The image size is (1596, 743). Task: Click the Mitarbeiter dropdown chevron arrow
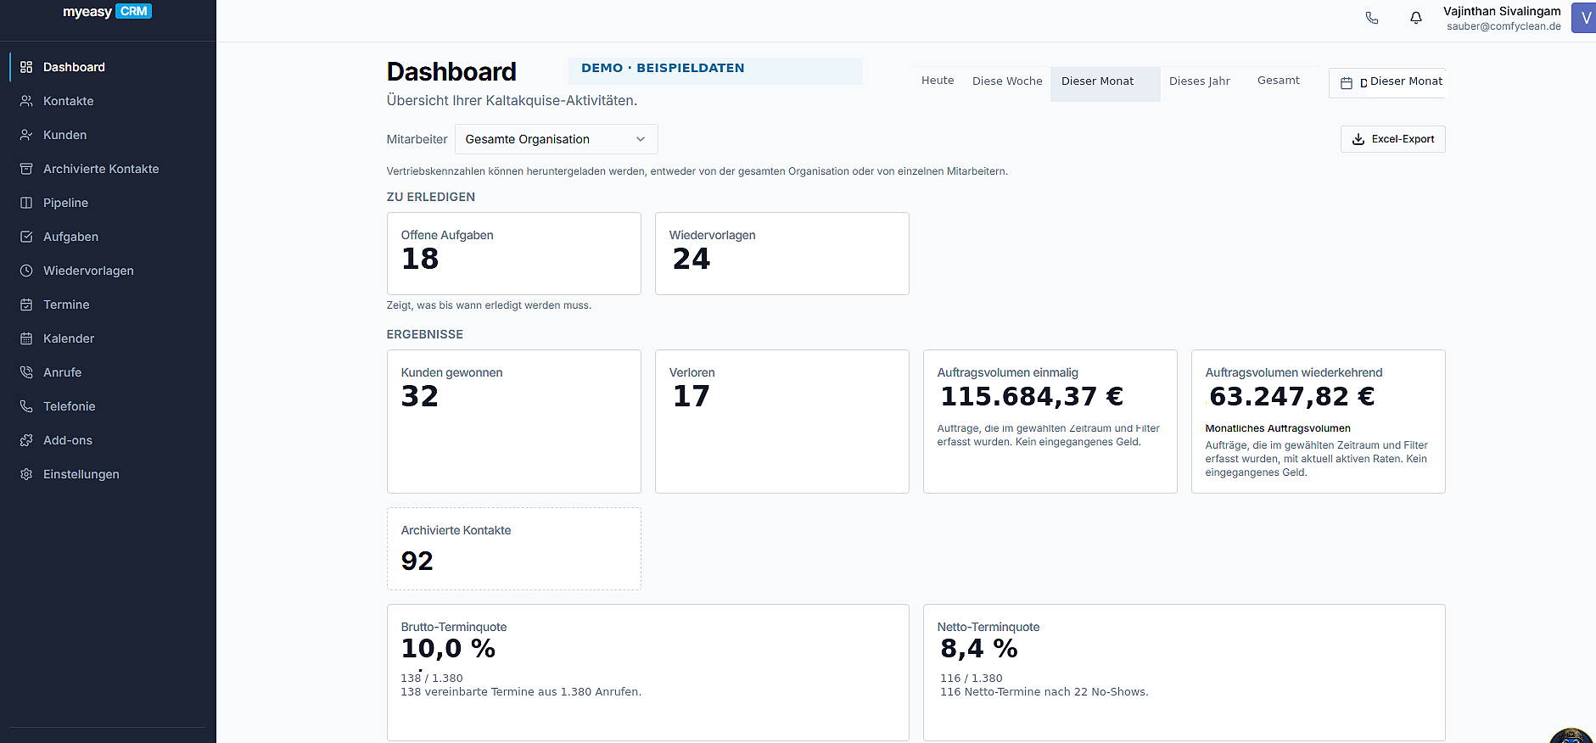(641, 139)
